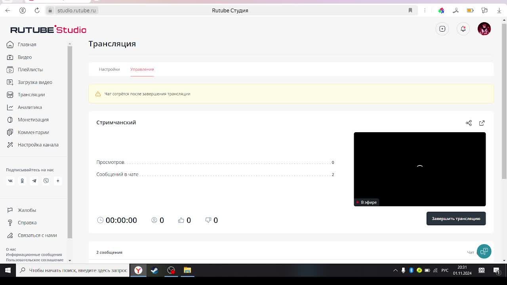This screenshot has width=507, height=285.
Task: Open the browser downloads
Action: (x=499, y=10)
